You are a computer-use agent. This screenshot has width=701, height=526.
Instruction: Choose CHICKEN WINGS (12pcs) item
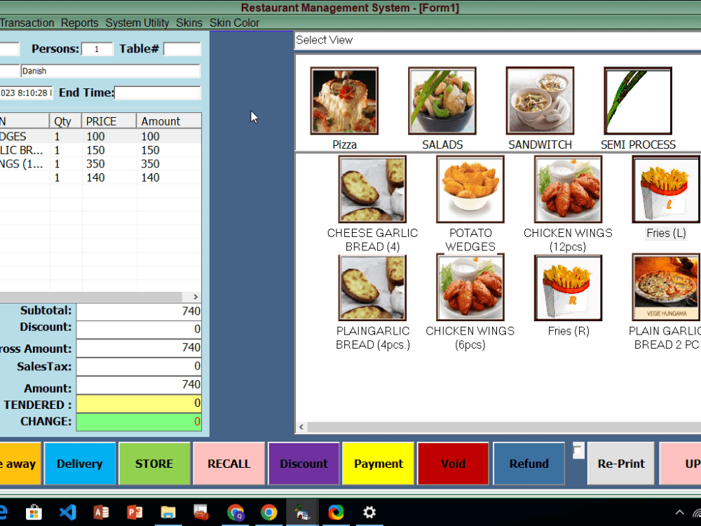[x=568, y=189]
